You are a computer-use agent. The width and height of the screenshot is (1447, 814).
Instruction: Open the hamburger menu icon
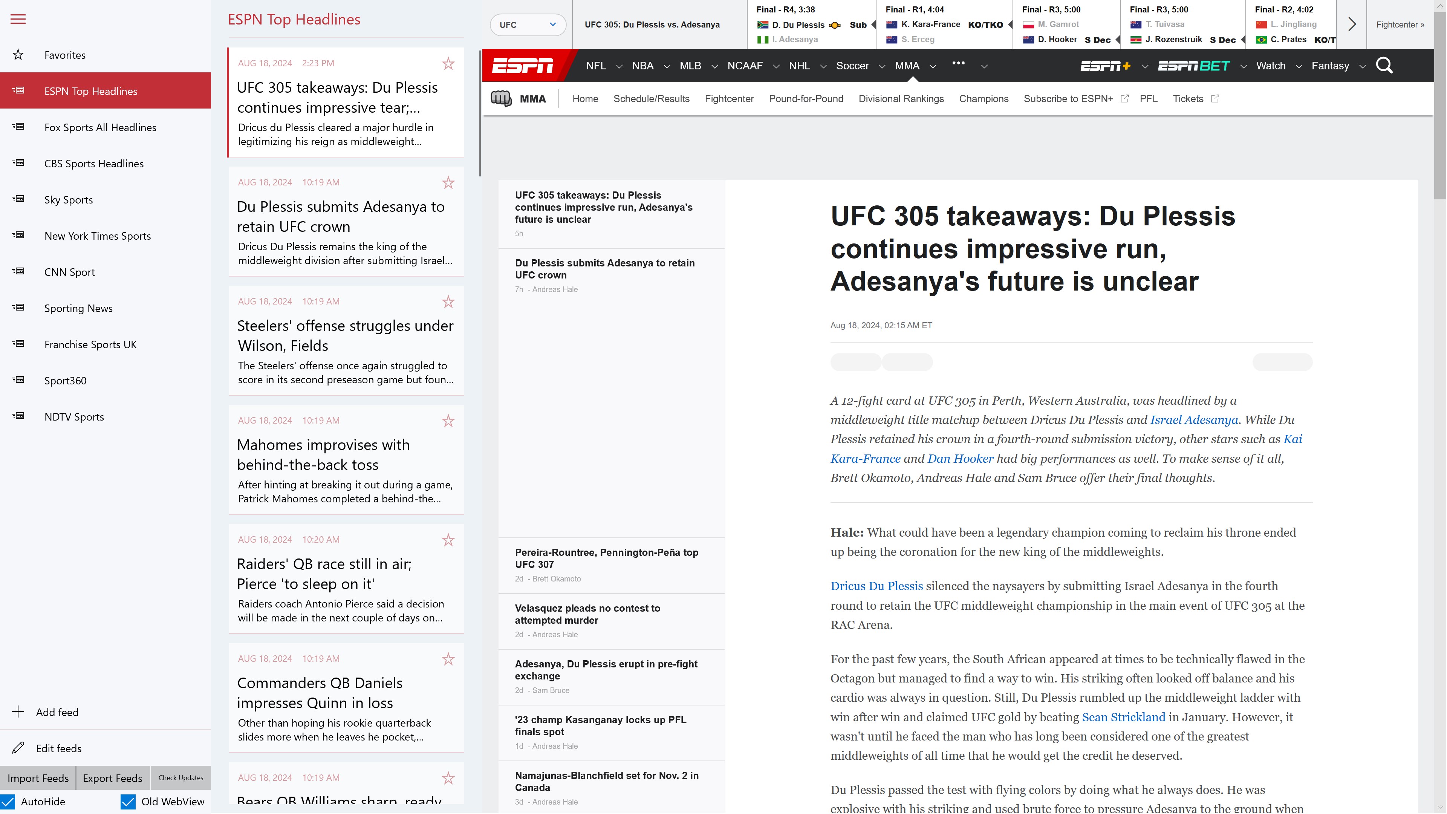[18, 19]
